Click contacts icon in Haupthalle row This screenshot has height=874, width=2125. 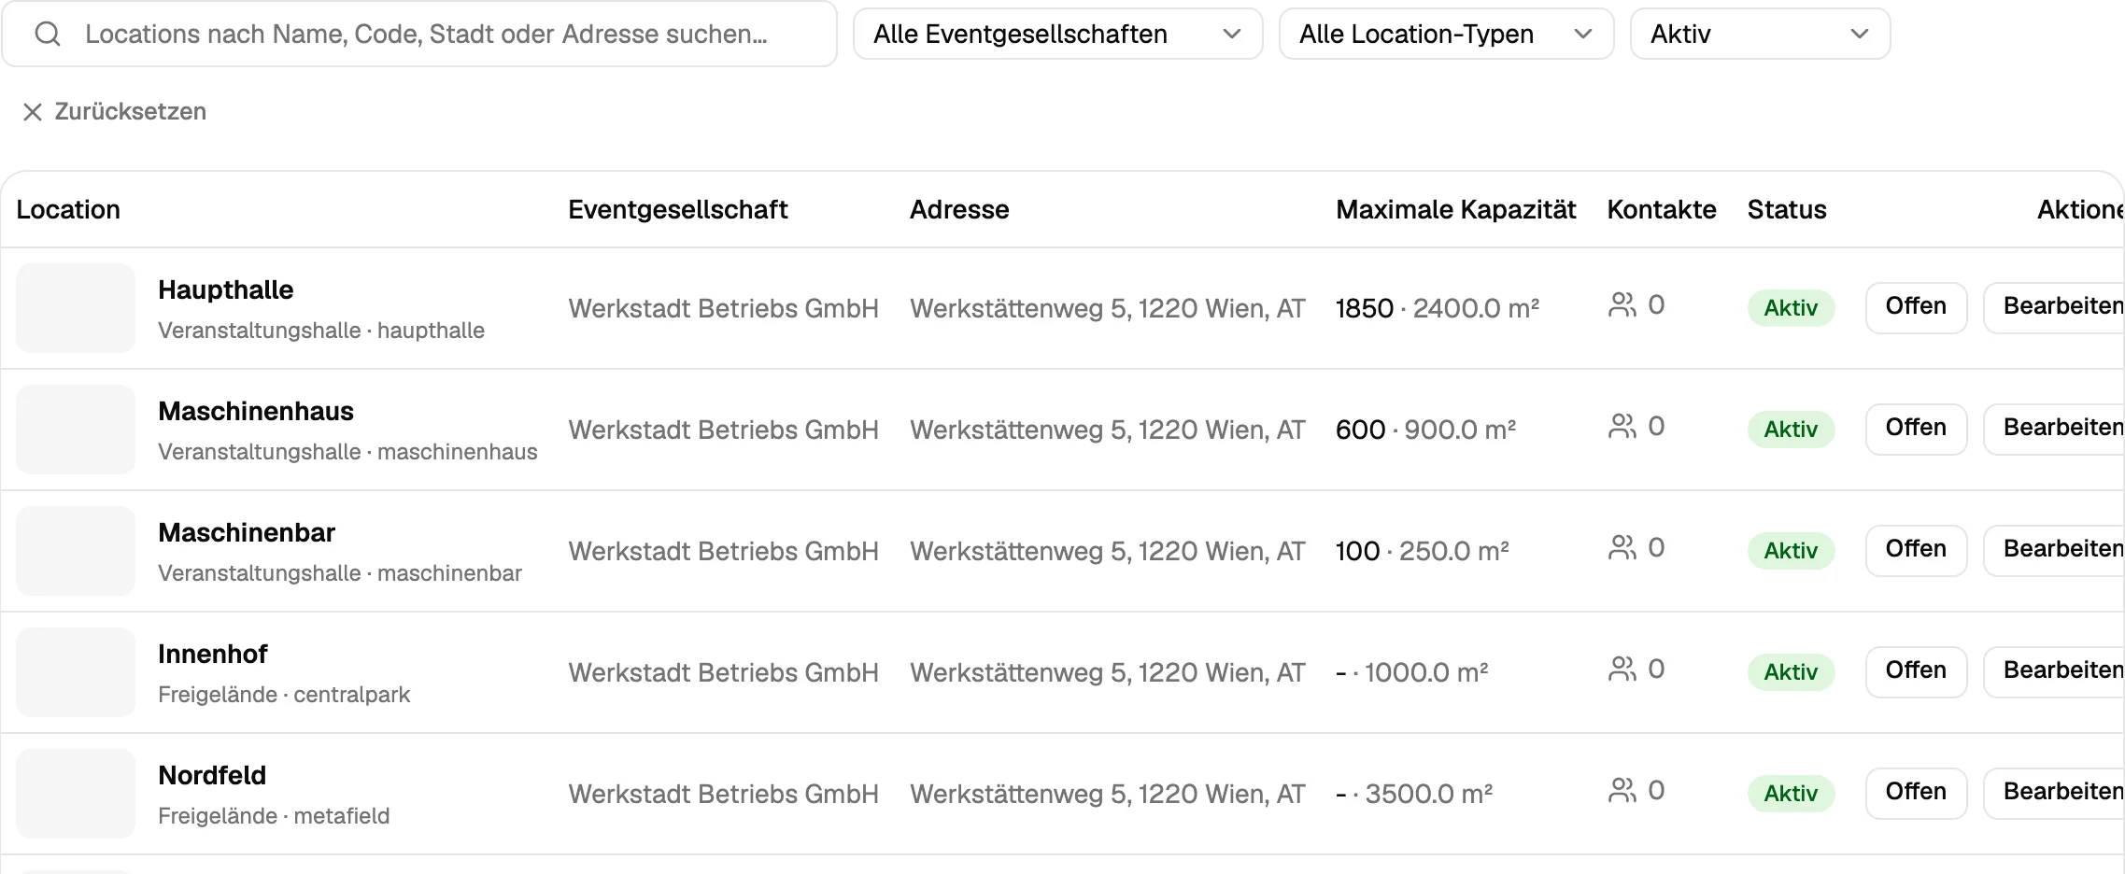pos(1622,305)
